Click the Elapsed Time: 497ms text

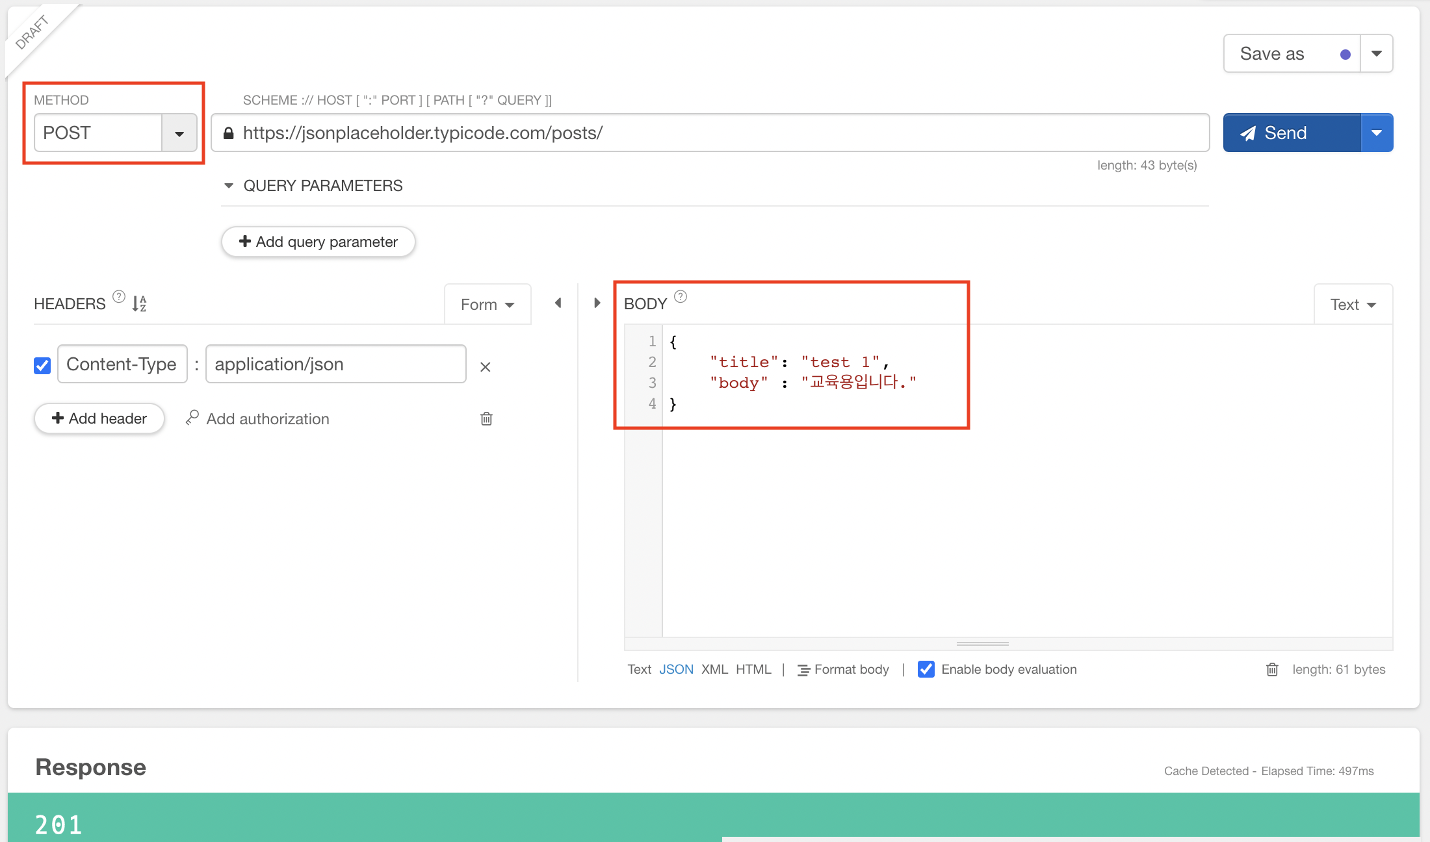tap(1318, 771)
